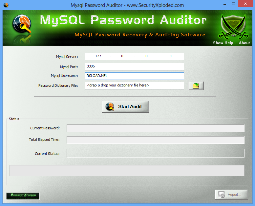Click the Password Dictionary File field

[x=135, y=85]
